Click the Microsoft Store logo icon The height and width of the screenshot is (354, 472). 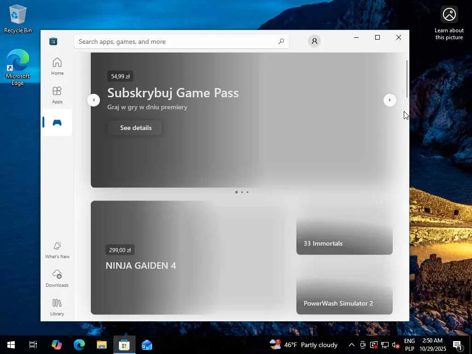[53, 41]
